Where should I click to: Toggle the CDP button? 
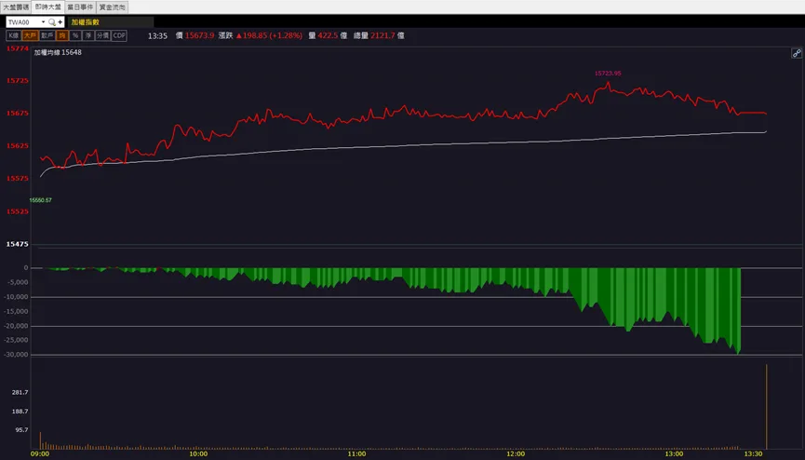119,35
